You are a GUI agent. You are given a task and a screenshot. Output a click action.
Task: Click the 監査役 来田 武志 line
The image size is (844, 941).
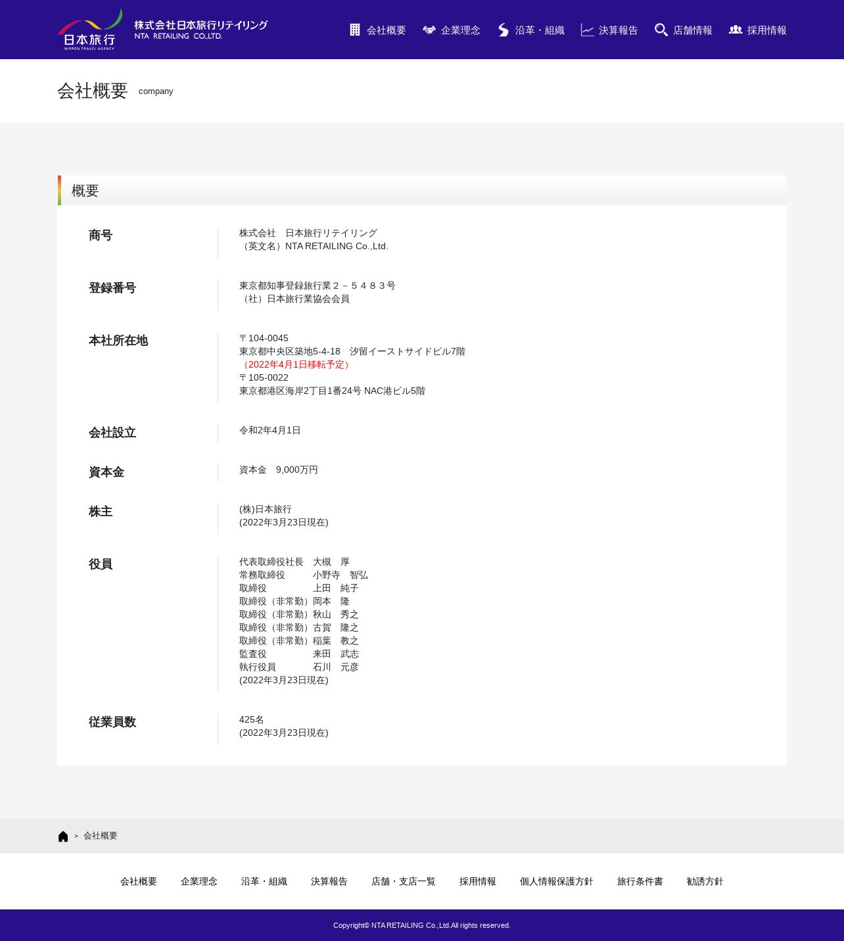(x=299, y=654)
